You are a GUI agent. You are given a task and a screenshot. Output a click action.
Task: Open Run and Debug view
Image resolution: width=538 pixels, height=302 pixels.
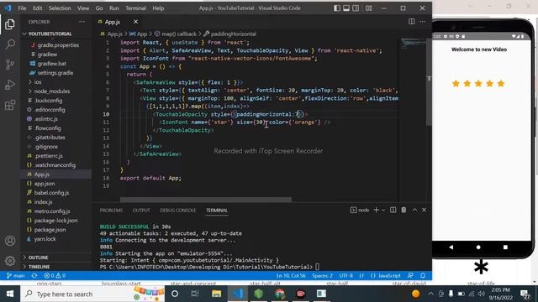tap(10, 84)
